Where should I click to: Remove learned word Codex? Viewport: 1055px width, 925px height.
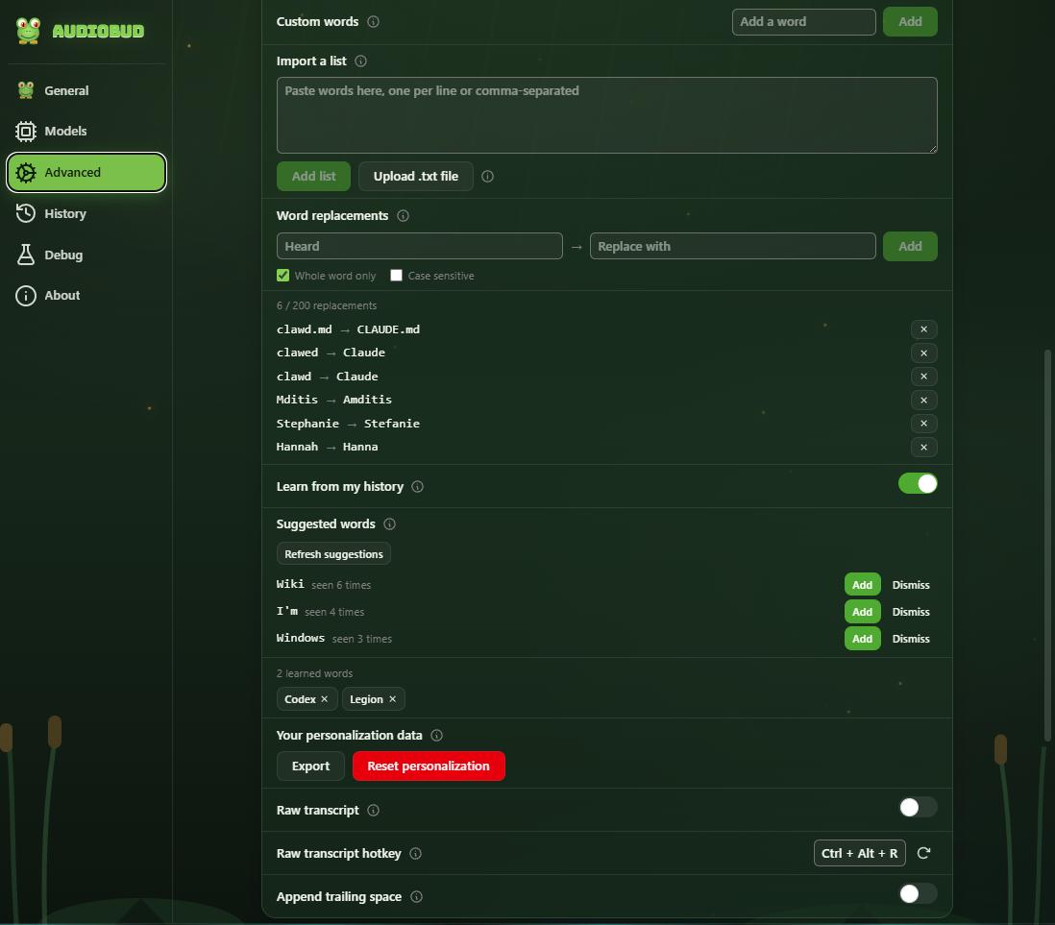point(325,699)
